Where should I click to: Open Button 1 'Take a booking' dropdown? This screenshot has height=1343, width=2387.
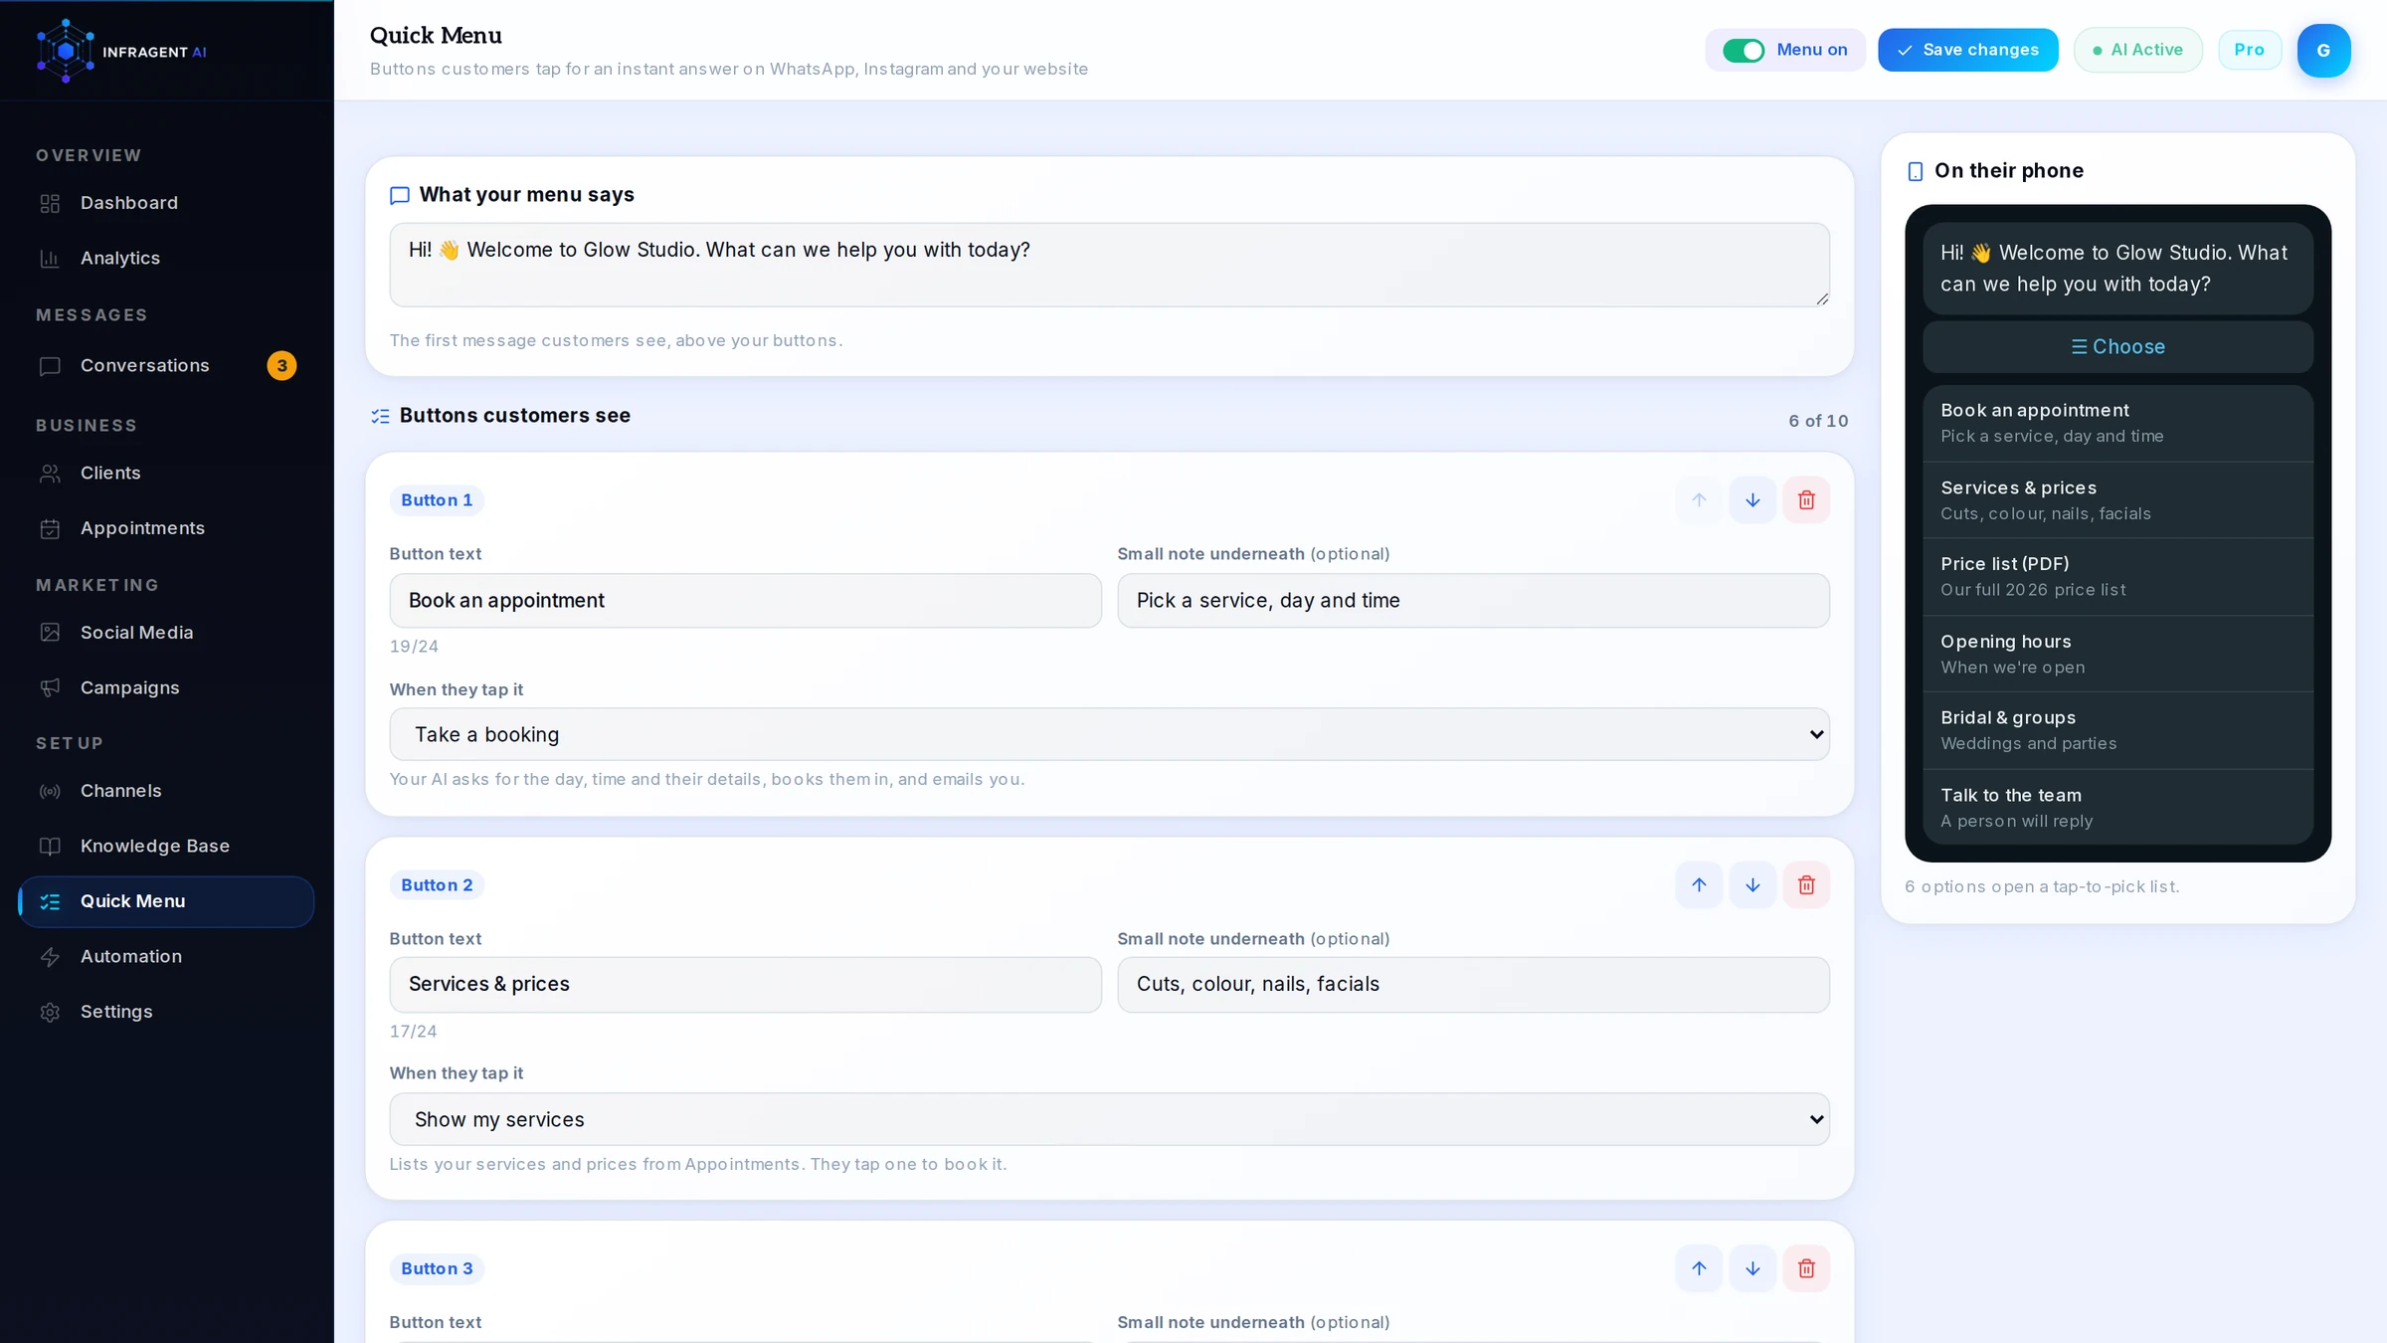click(x=1109, y=734)
